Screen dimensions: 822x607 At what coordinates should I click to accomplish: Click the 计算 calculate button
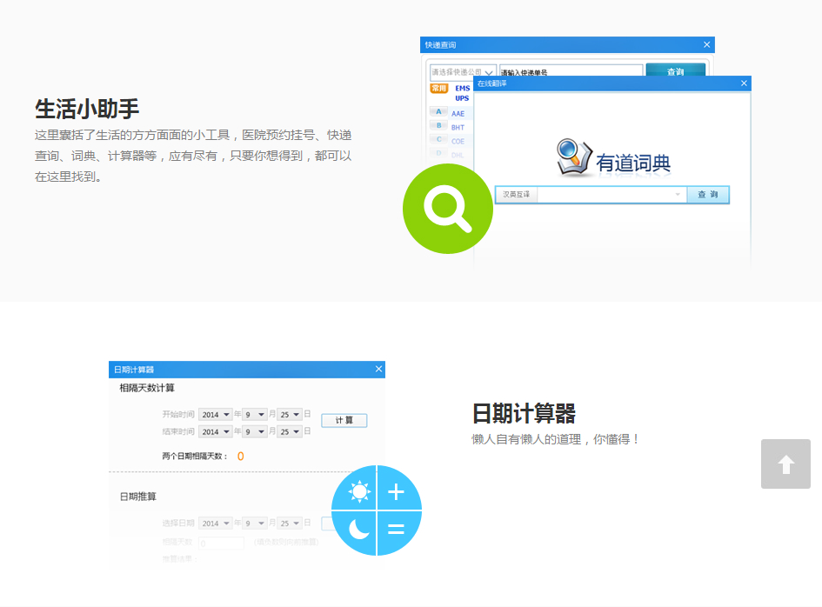[x=344, y=420]
